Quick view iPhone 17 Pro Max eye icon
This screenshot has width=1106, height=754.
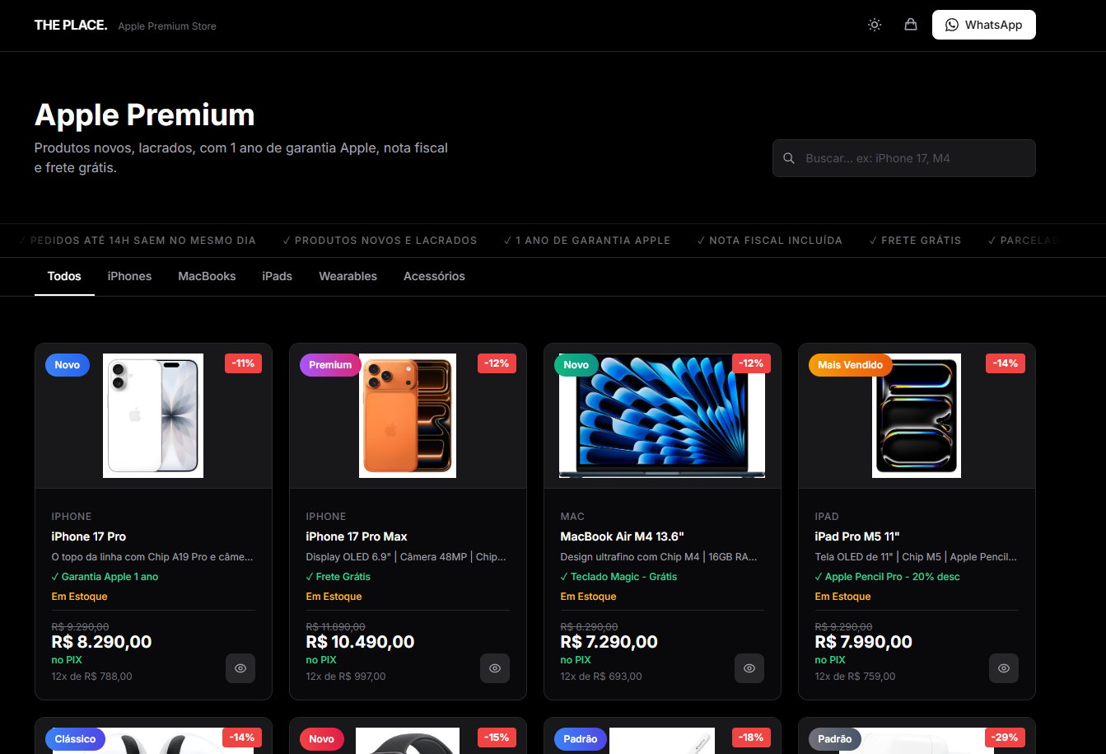pos(495,668)
